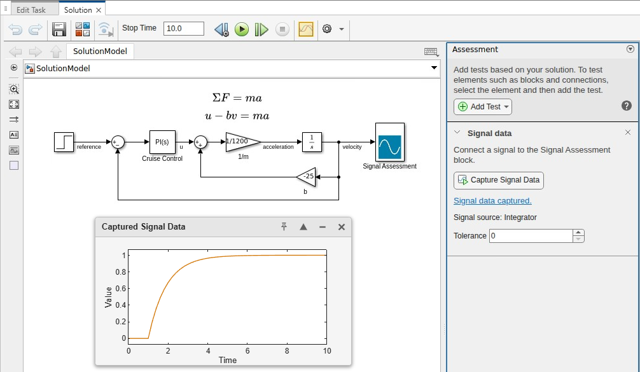This screenshot has height=372, width=640.
Task: Run the simulation
Action: click(x=241, y=29)
